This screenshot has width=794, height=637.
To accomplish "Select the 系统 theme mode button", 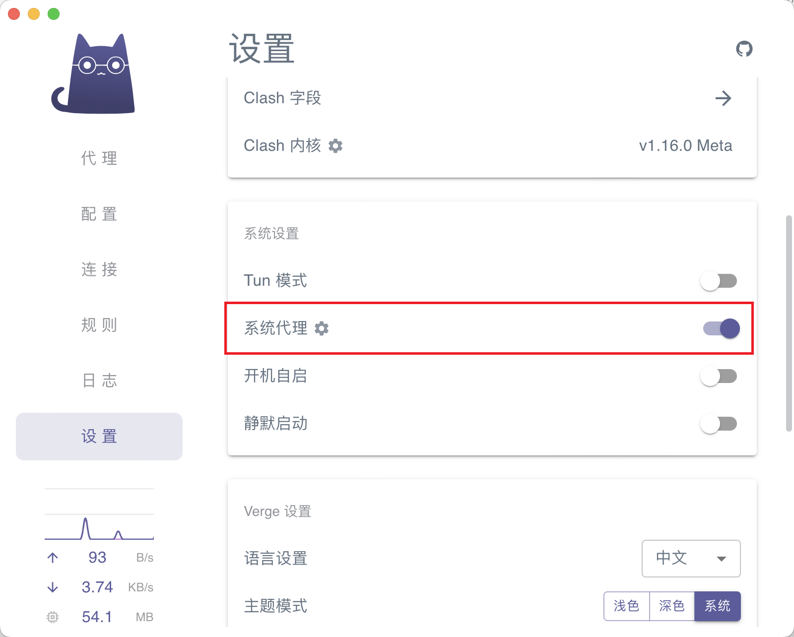I will pyautogui.click(x=718, y=606).
